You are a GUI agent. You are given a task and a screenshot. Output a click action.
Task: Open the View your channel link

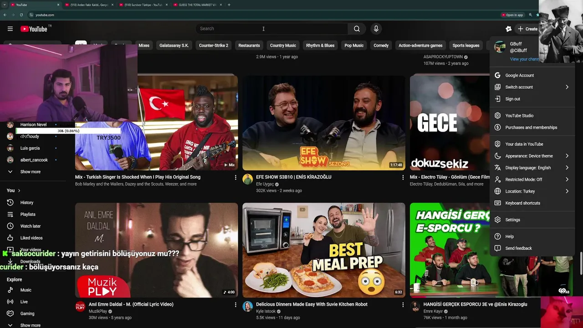pos(524,59)
